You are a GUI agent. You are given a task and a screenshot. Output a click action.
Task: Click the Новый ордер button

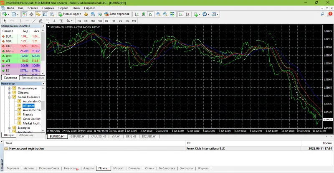pos(70,14)
